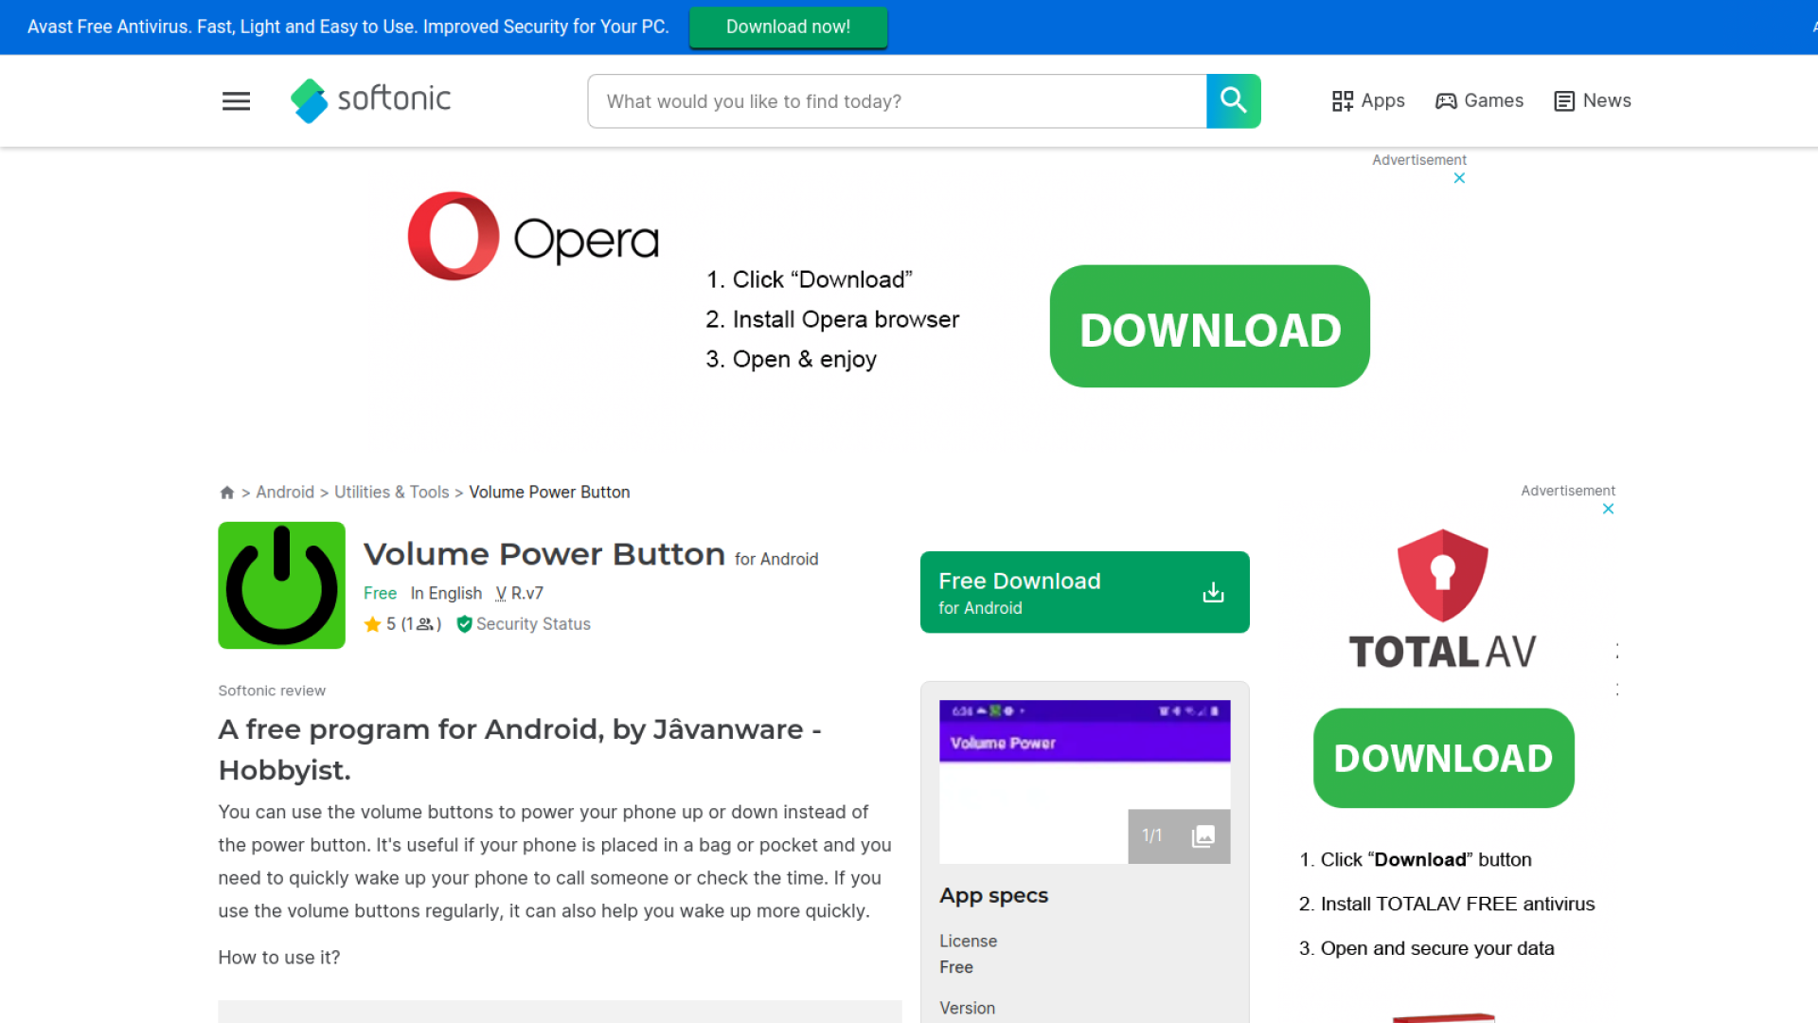The width and height of the screenshot is (1818, 1023).
Task: Click Free Download for Android button
Action: tap(1084, 592)
